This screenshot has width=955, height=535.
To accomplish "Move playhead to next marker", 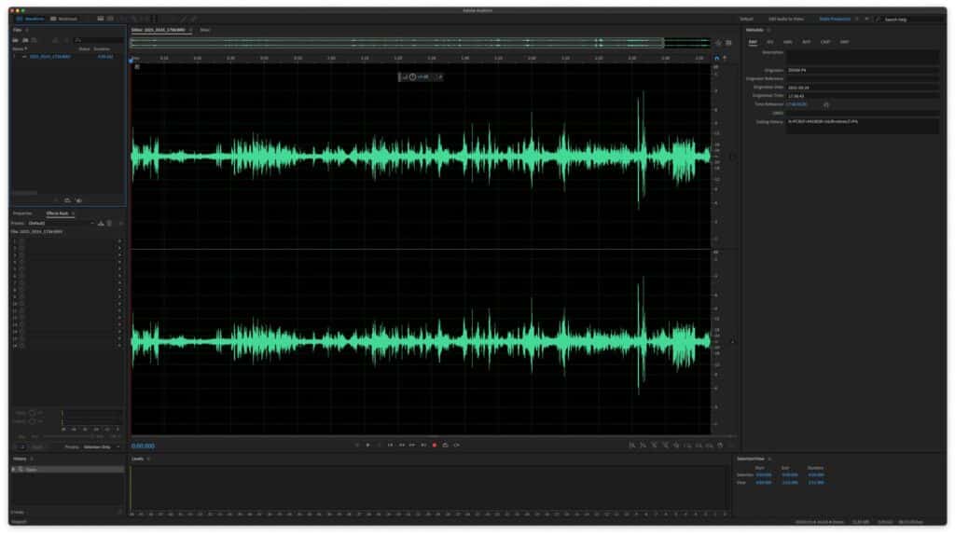I will (424, 445).
